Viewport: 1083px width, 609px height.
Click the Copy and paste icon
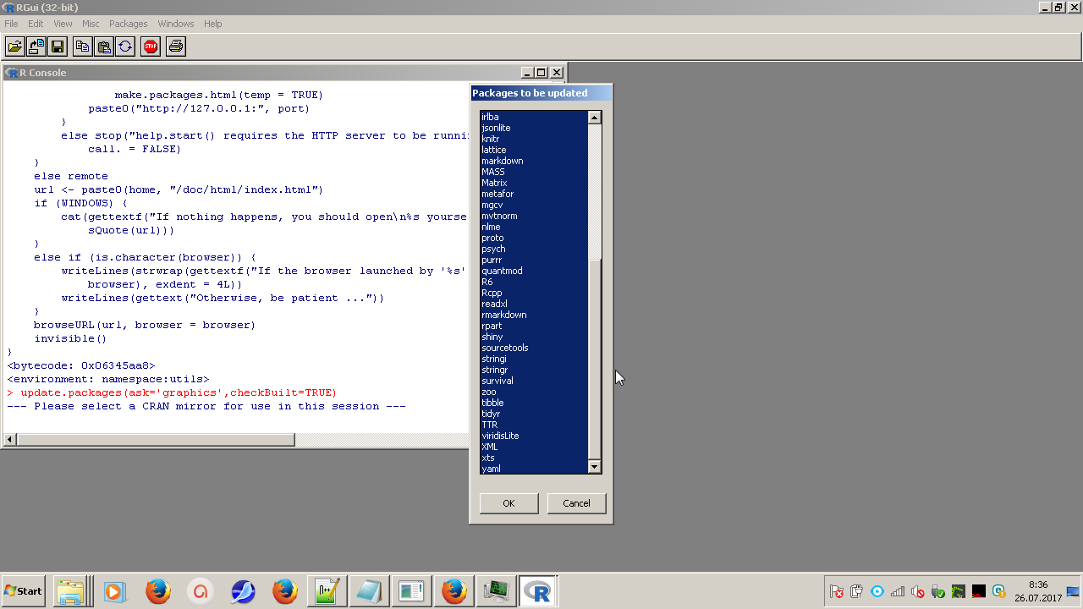tap(125, 47)
